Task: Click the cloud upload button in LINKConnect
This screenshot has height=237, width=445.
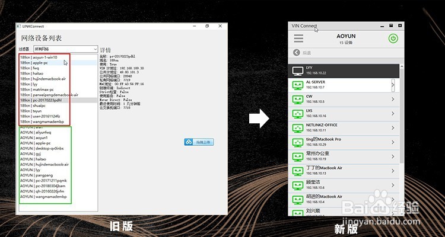Action: tap(199, 142)
